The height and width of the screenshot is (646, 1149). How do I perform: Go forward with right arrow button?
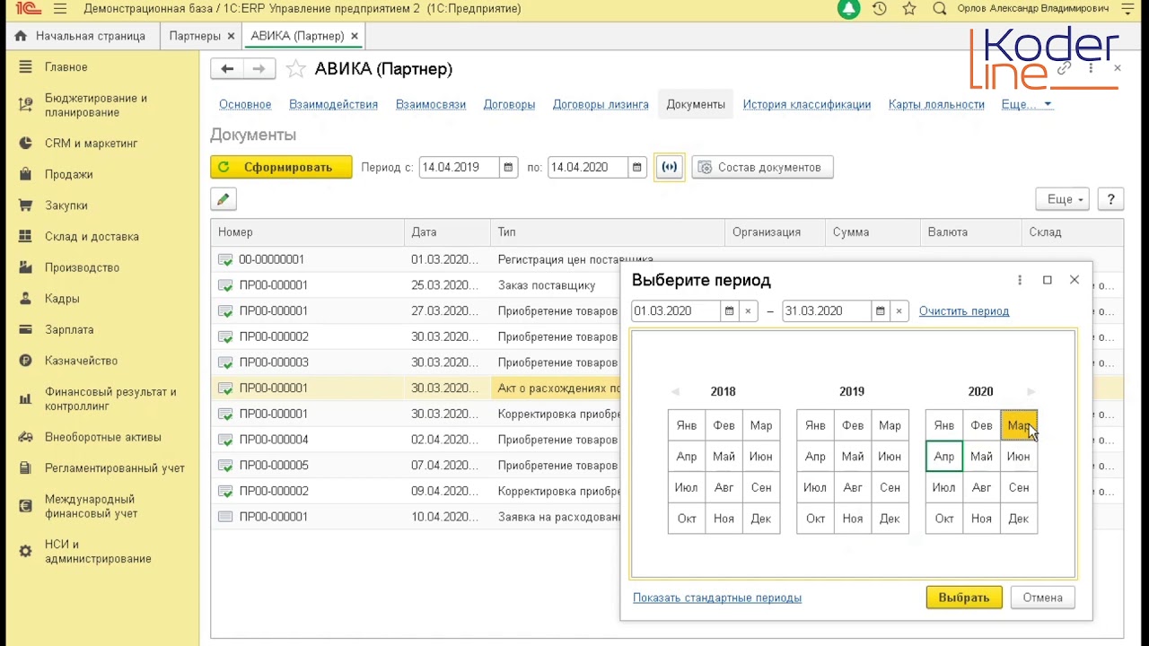tap(259, 69)
